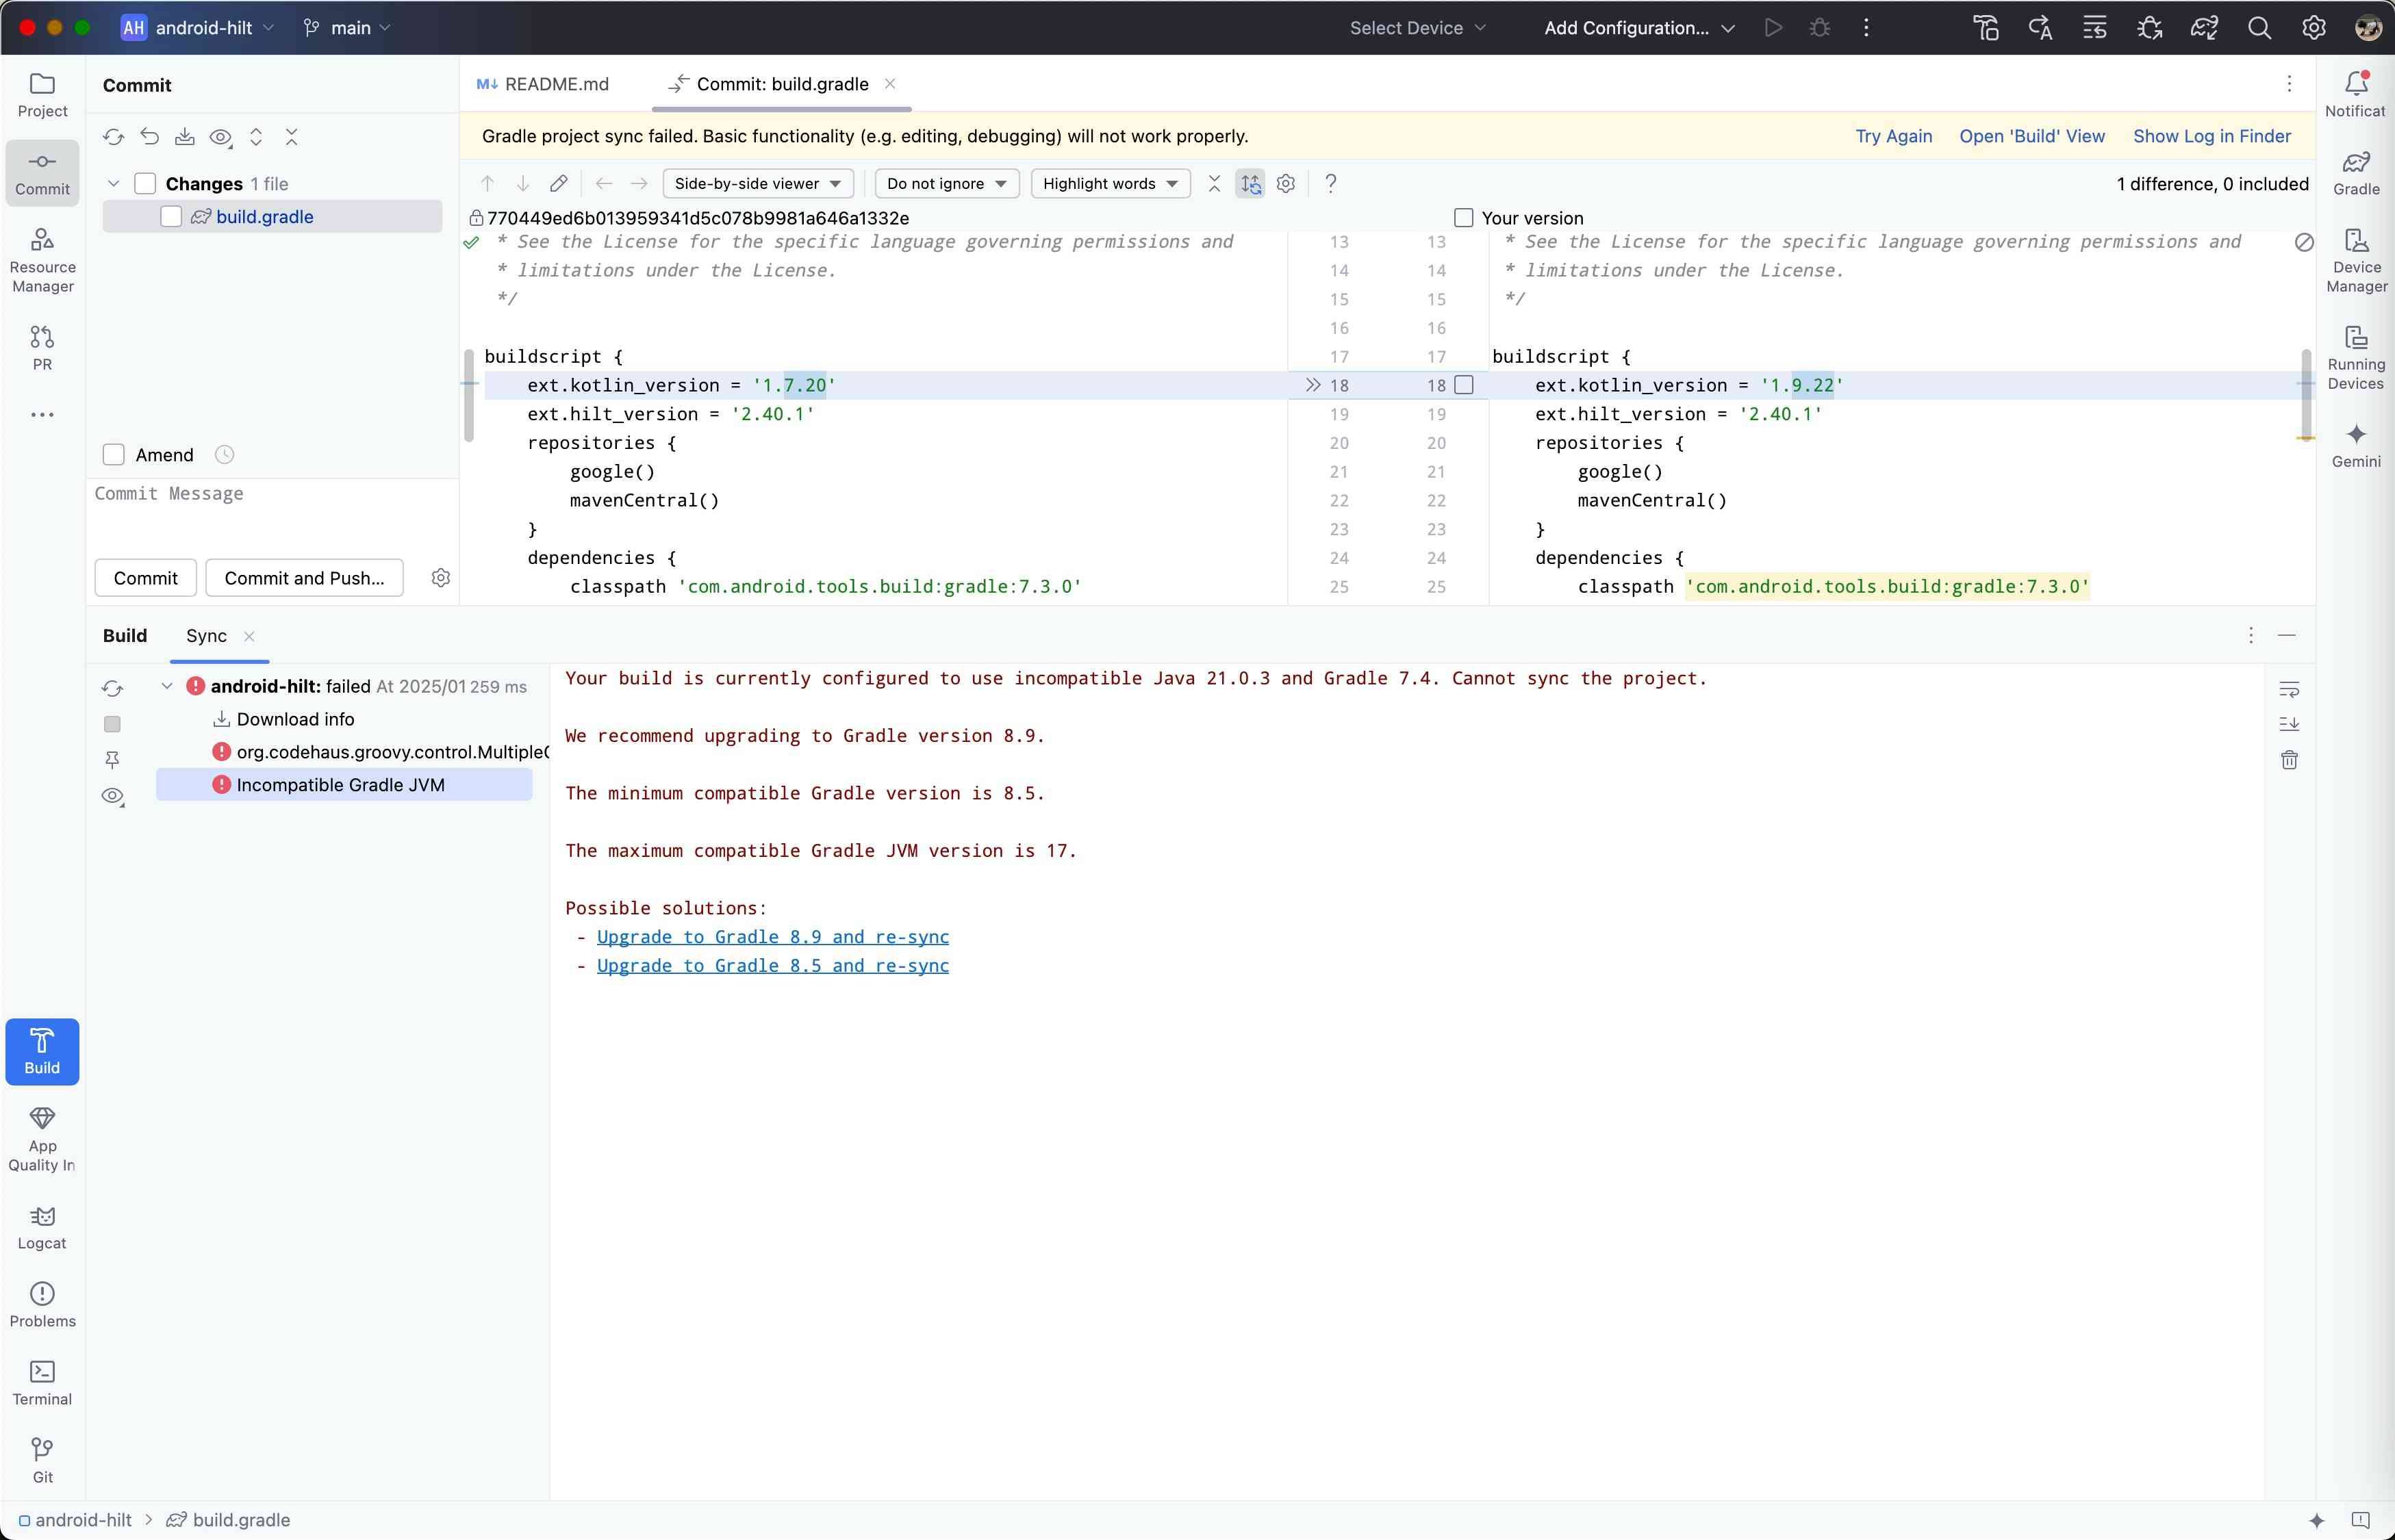Image resolution: width=2395 pixels, height=1540 pixels.
Task: Collapse the Changes tree node
Action: [114, 184]
